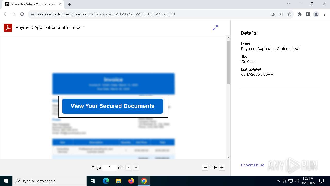Zoom in with the plus button
Image resolution: width=330 pixels, height=186 pixels.
point(222,168)
